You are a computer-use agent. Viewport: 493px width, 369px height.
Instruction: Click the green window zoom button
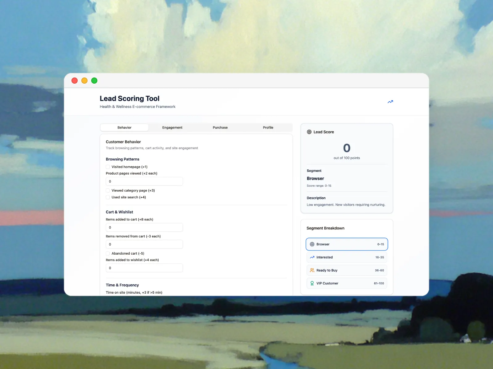click(94, 81)
